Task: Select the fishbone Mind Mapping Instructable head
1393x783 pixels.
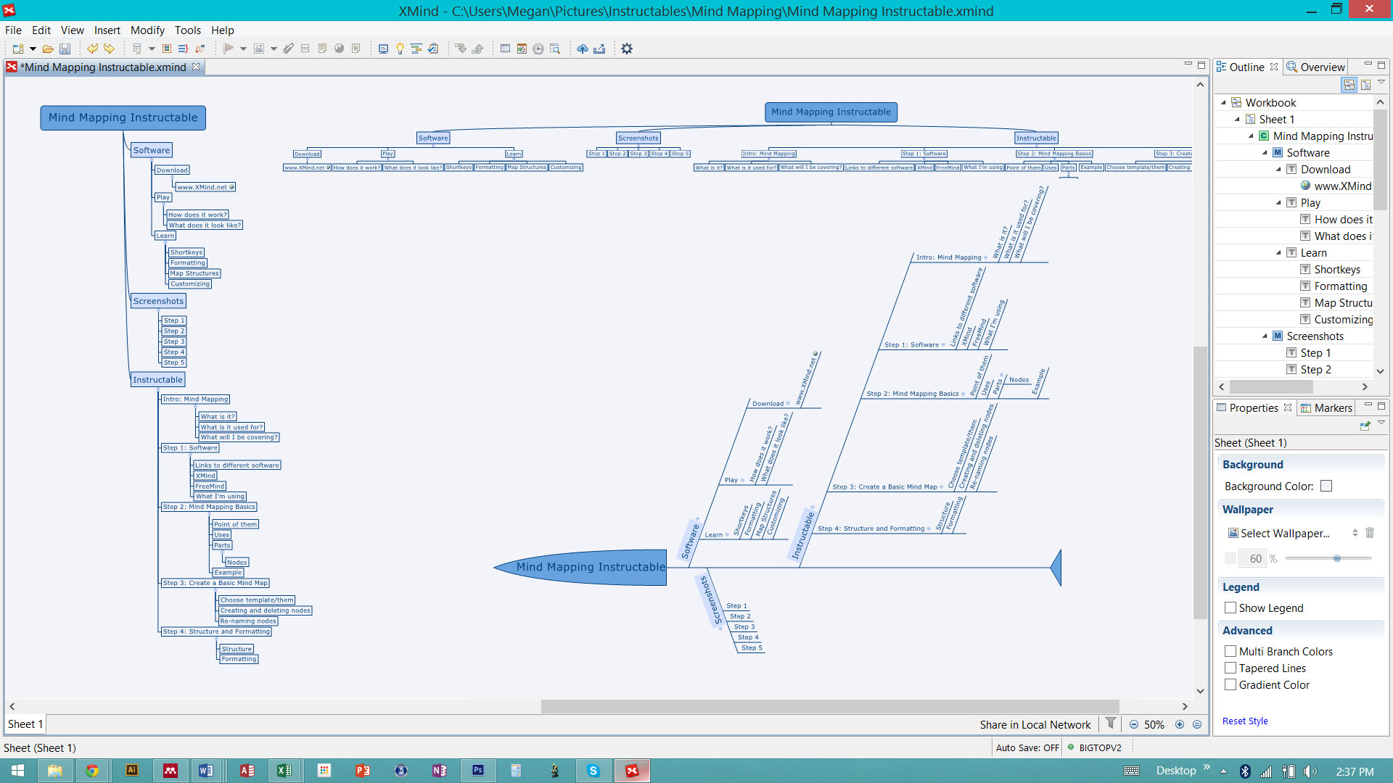Action: coord(580,567)
